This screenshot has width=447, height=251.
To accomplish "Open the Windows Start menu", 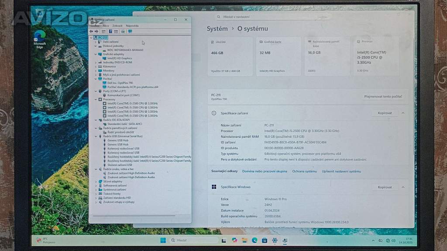I will click(163, 240).
